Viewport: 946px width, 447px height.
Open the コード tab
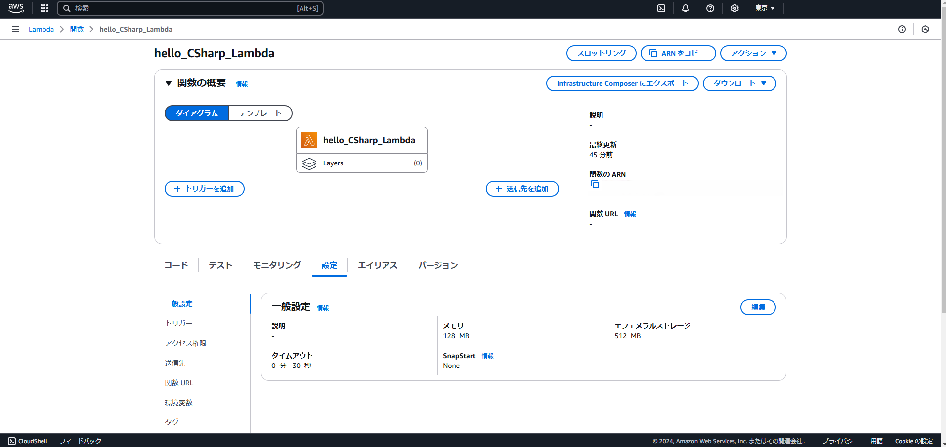click(x=176, y=265)
